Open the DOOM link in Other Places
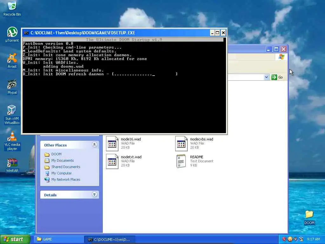This screenshot has height=244, width=325. 56,154
